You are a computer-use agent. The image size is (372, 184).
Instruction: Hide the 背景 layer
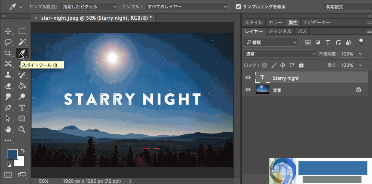pyautogui.click(x=248, y=89)
